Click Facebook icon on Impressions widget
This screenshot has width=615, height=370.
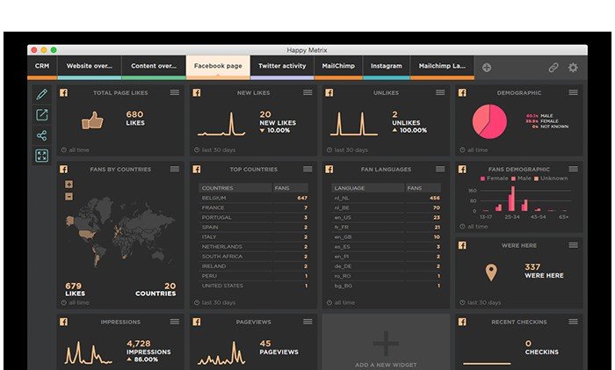63,322
